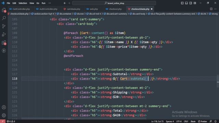Open the Accounts menu icon
The height and width of the screenshot is (123, 219).
4,107
